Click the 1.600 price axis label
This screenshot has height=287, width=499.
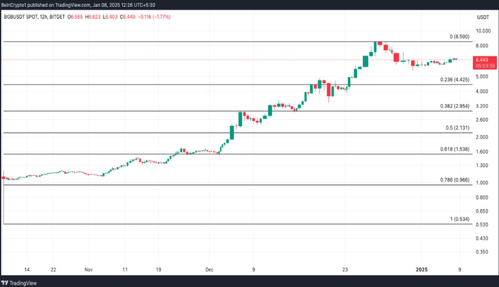click(x=482, y=152)
